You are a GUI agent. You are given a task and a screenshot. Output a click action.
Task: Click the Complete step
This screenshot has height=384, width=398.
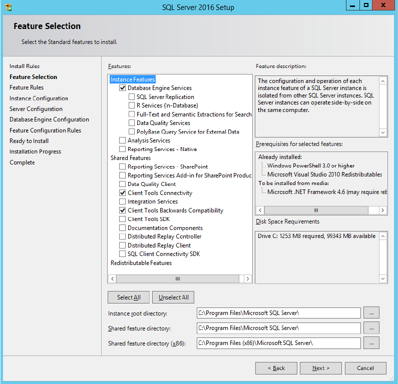pos(22,162)
